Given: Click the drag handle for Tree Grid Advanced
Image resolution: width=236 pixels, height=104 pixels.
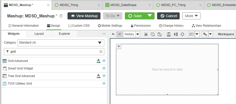Looking at the screenshot, I should tap(104, 76).
